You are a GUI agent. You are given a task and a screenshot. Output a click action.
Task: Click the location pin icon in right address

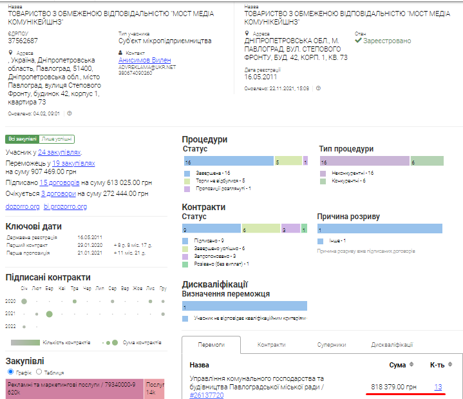247,34
